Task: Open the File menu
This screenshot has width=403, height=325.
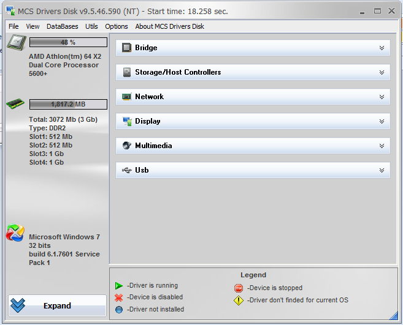Action: pyautogui.click(x=13, y=26)
